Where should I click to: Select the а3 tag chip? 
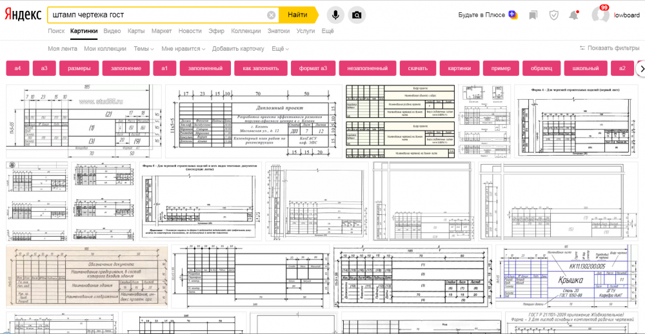(x=44, y=68)
